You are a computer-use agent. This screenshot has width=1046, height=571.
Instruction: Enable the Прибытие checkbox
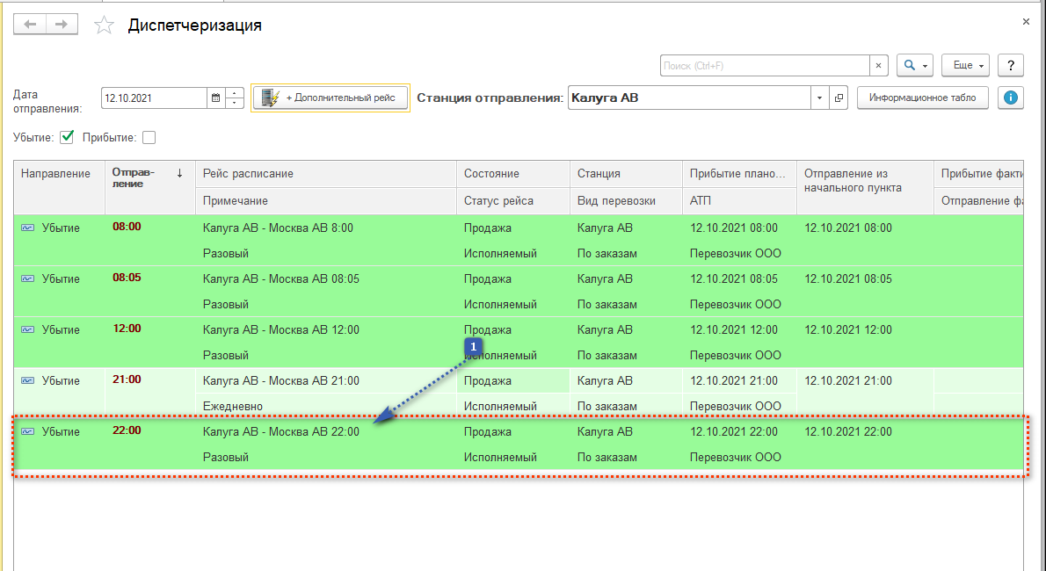[149, 137]
